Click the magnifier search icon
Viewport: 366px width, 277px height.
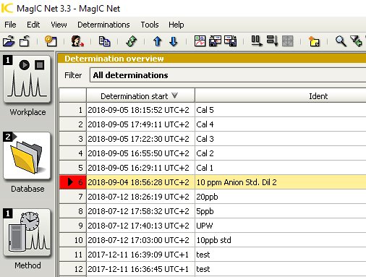coord(341,41)
